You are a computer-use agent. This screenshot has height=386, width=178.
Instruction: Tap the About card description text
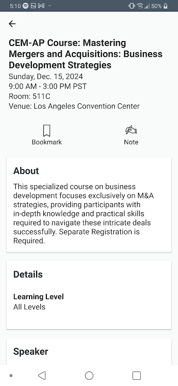click(x=83, y=214)
